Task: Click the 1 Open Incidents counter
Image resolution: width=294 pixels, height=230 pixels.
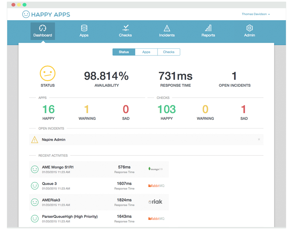Action: pyautogui.click(x=234, y=76)
